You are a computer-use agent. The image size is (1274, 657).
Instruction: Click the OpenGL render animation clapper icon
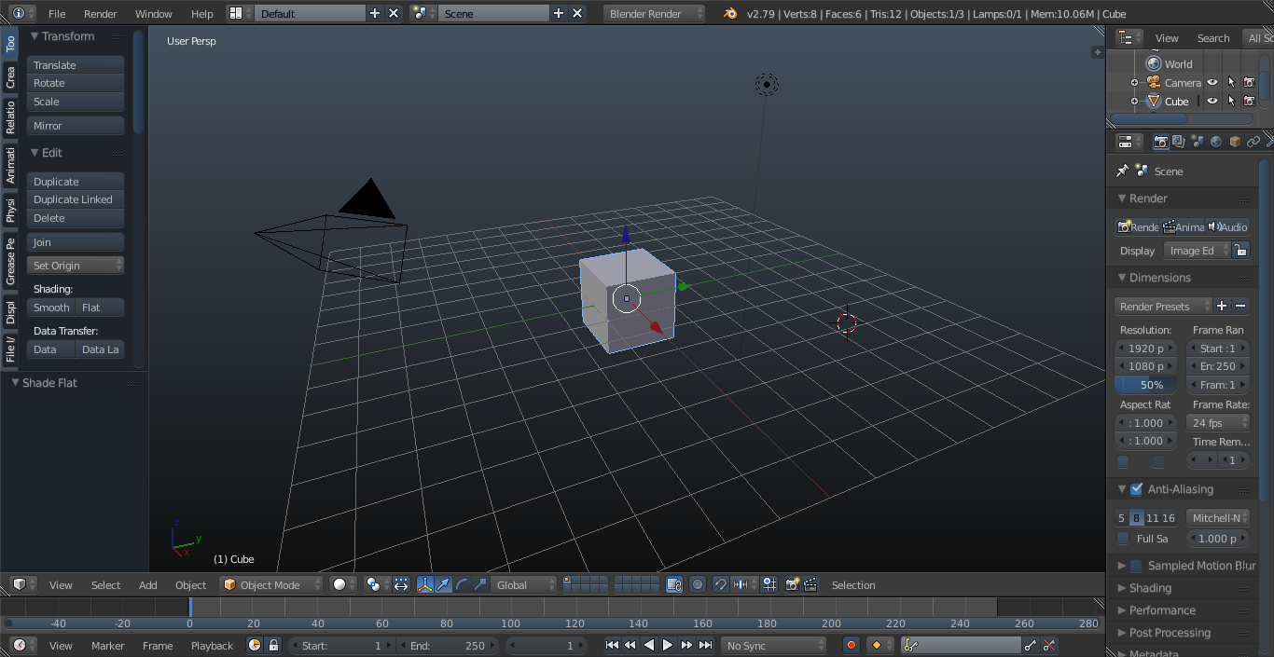coord(811,584)
